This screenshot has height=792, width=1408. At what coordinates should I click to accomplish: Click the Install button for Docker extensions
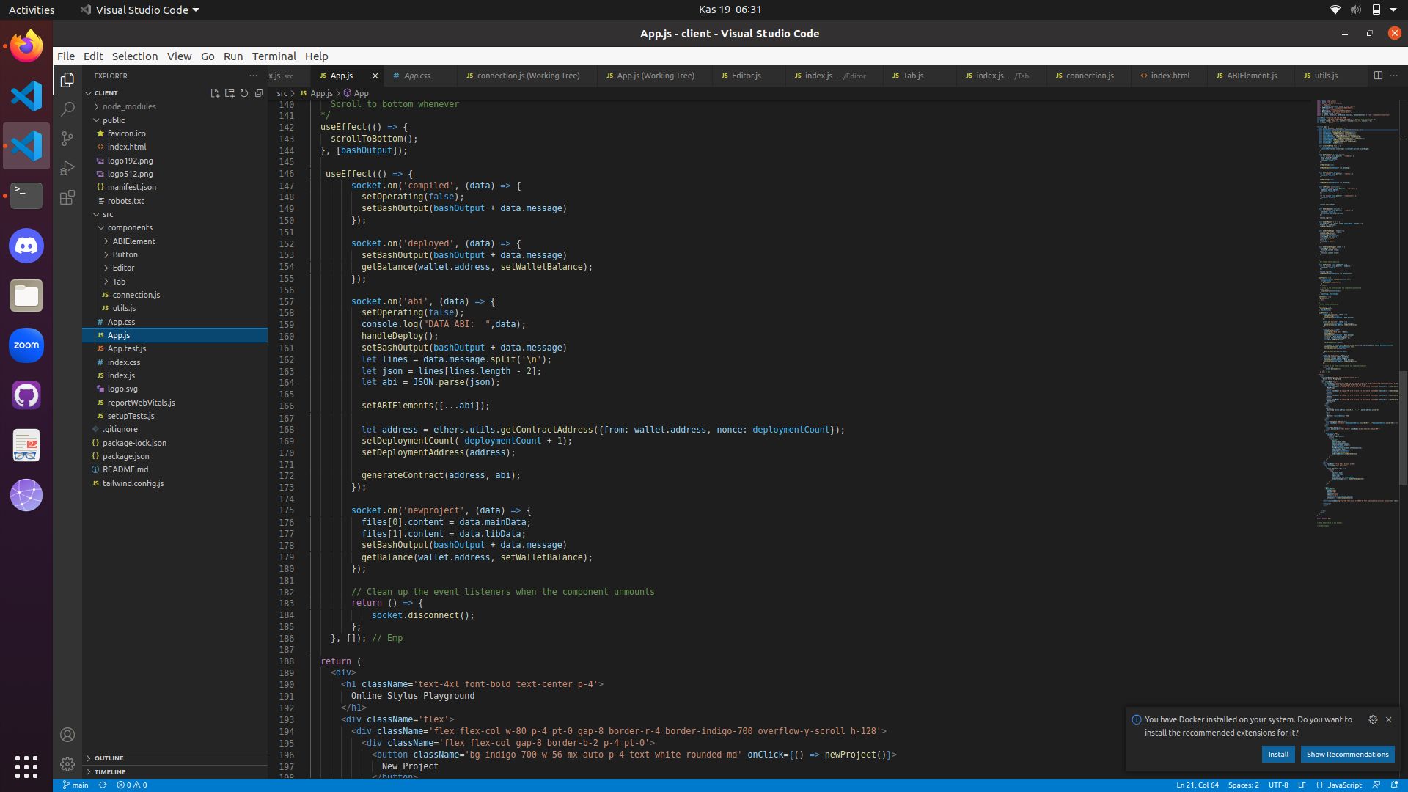[1278, 753]
